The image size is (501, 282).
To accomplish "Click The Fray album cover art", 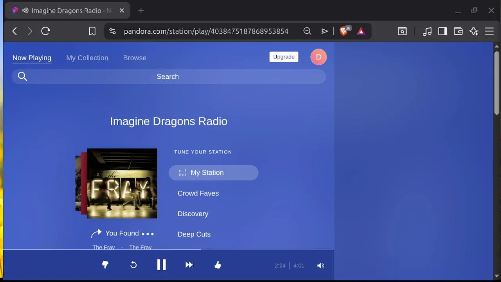I will [x=122, y=183].
